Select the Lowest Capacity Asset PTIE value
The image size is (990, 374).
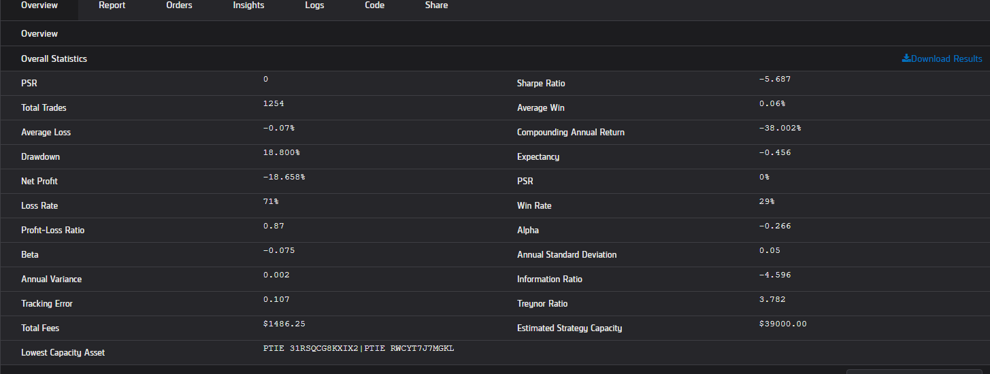pos(359,348)
